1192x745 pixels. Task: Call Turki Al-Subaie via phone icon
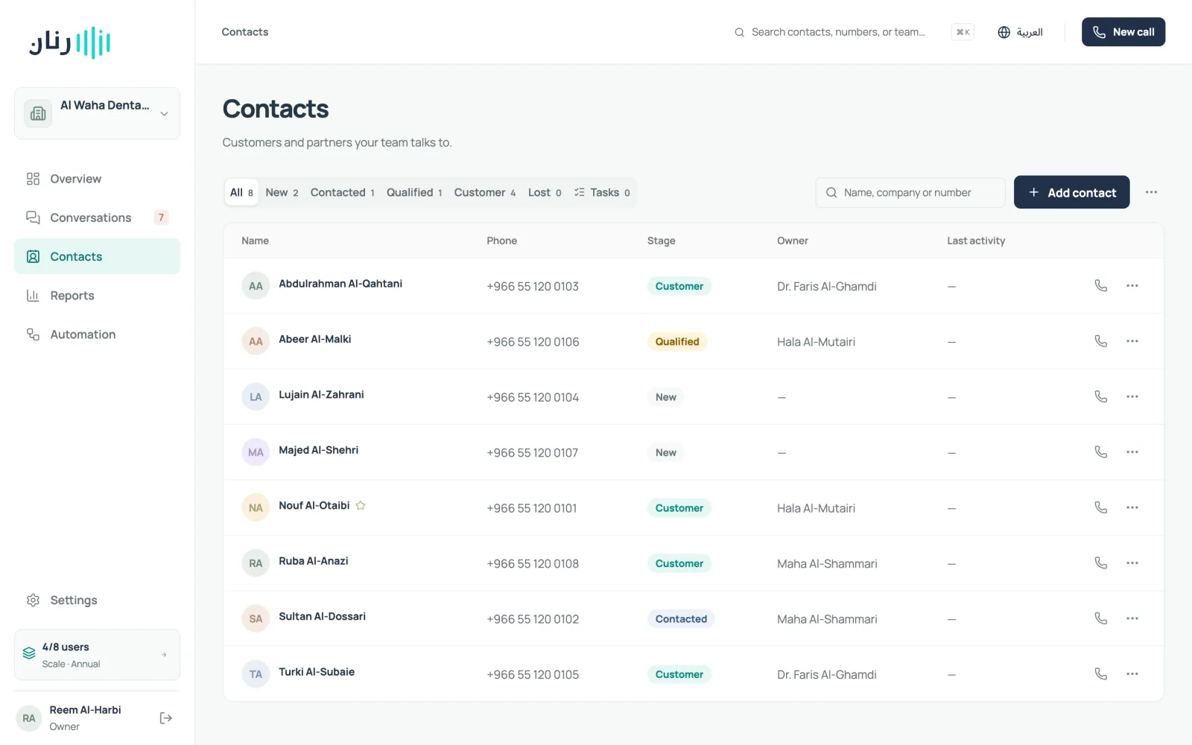pyautogui.click(x=1100, y=674)
